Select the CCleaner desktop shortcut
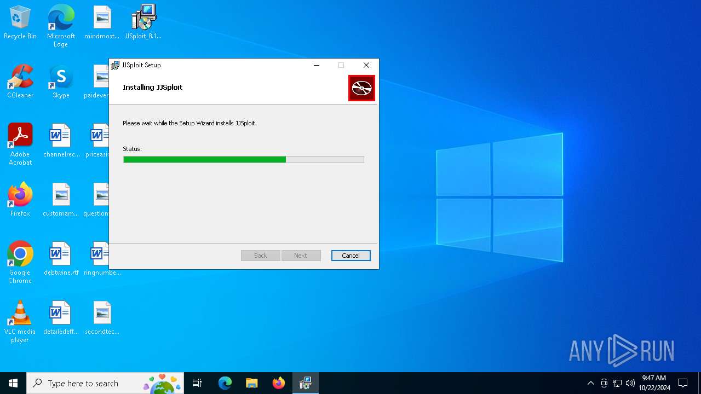The image size is (701, 394). coord(20,82)
